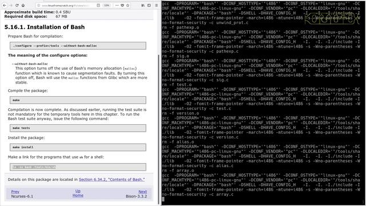Click the '--without-bash-malloc' option term
The width and height of the screenshot is (366, 206).
30,64
